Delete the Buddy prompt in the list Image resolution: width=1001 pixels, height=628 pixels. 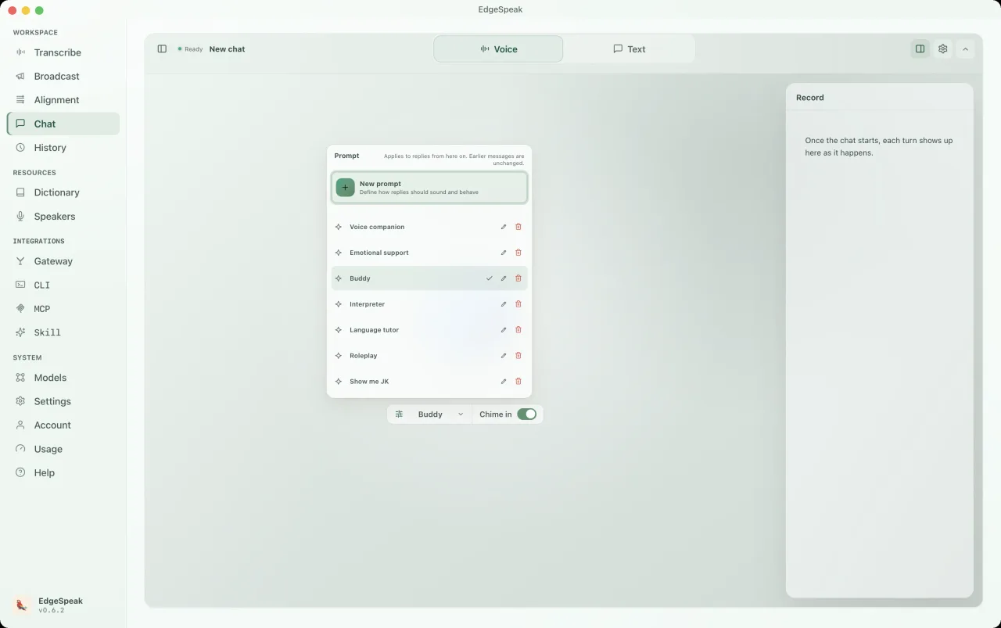pos(518,278)
